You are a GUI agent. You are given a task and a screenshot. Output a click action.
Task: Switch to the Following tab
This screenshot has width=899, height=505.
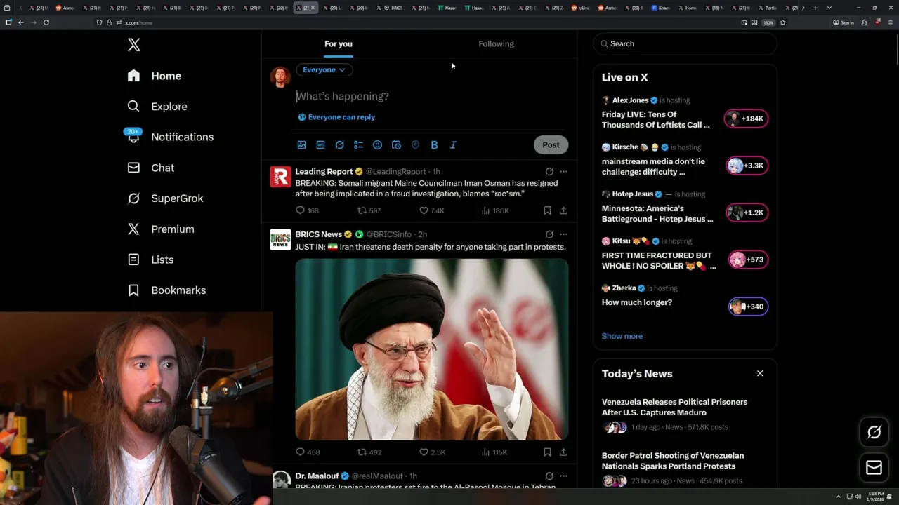pos(496,43)
